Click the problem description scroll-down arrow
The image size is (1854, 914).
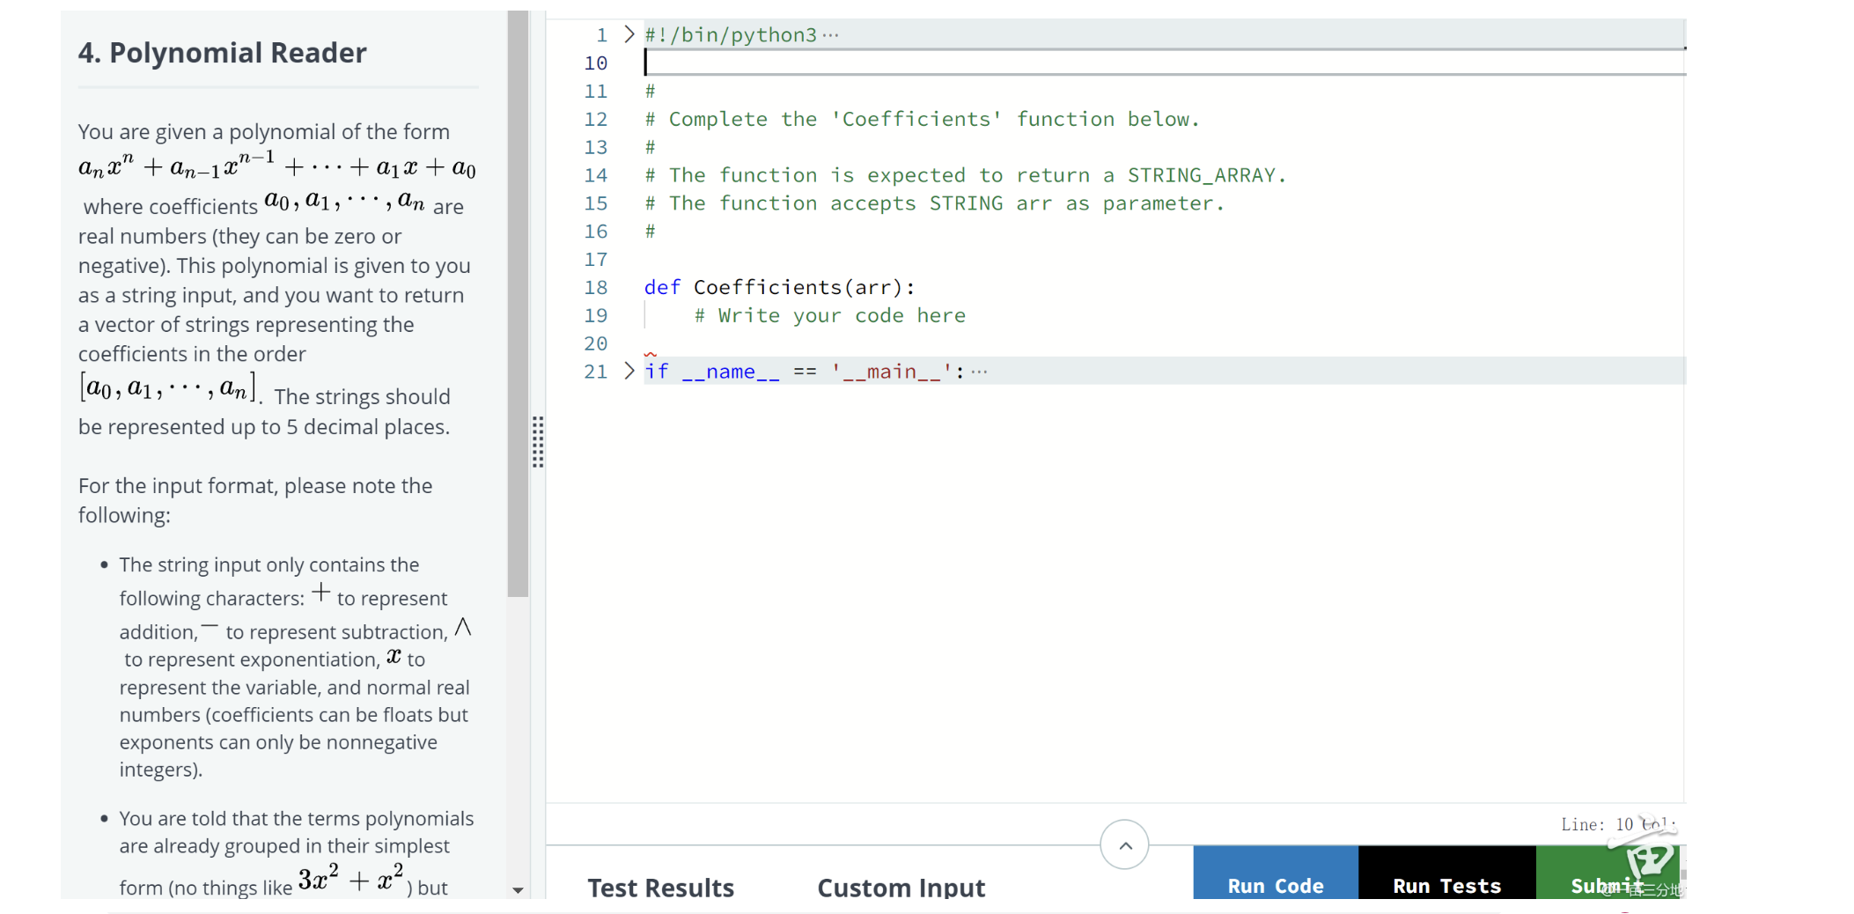[518, 890]
